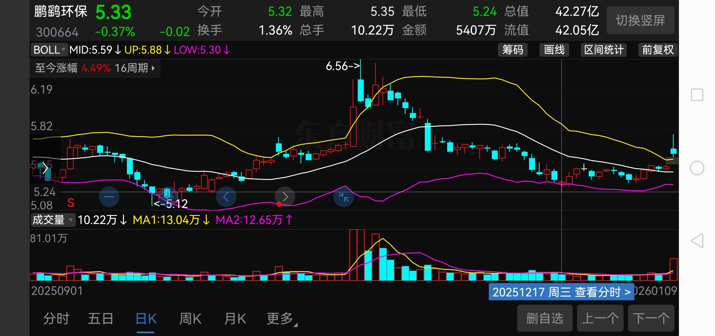Tap the 至今涨幅 16周期 info label
The width and height of the screenshot is (715, 336).
(x=95, y=68)
